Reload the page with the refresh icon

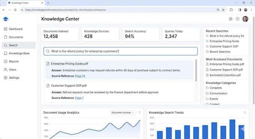[15, 10]
